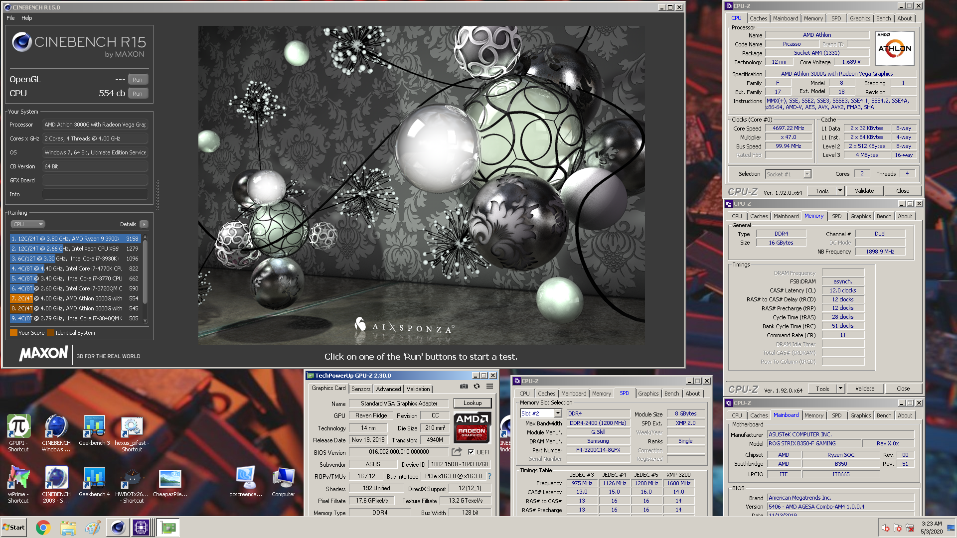The width and height of the screenshot is (957, 538).
Task: Select ranking row Intel Core i7-4770K 822
Action: pyautogui.click(x=75, y=269)
